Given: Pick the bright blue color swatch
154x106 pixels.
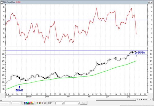Looking at the screenshot, I should [x=26, y=102].
